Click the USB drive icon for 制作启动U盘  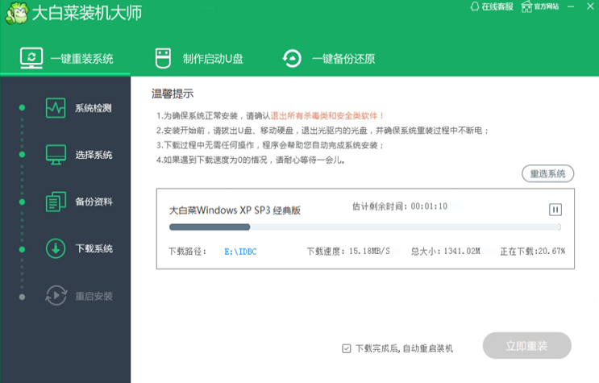coord(163,58)
